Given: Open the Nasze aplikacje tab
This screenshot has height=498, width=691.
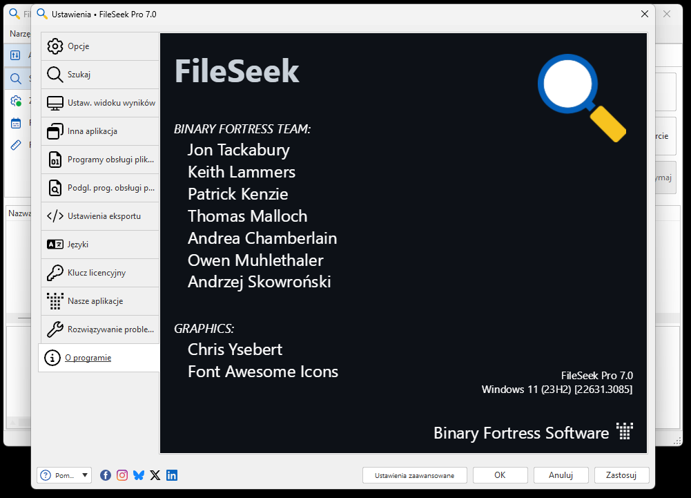Looking at the screenshot, I should pos(100,301).
